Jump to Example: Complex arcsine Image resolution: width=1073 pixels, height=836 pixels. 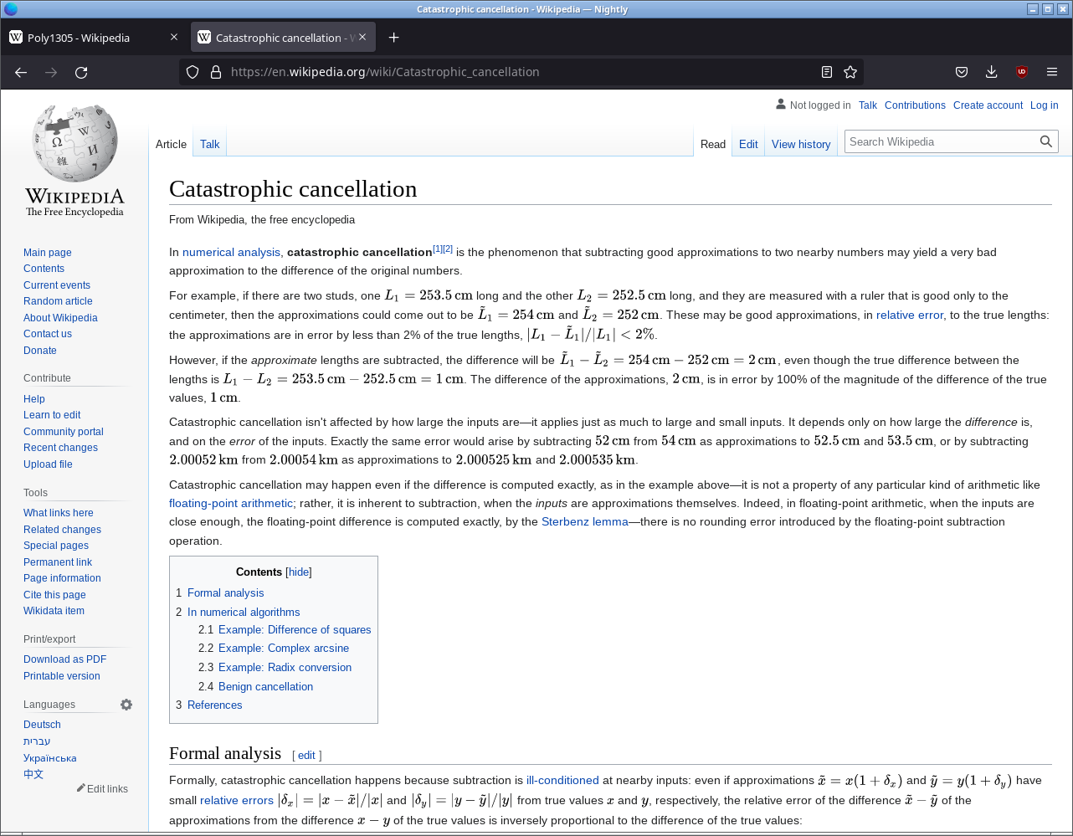pyautogui.click(x=284, y=648)
